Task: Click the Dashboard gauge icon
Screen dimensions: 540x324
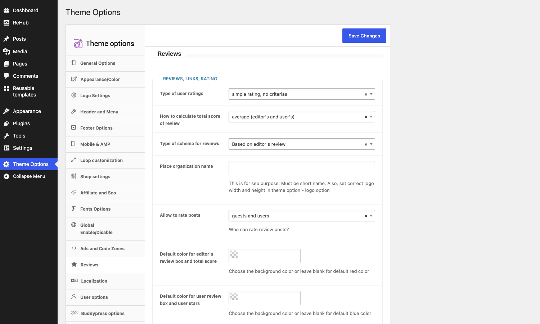Action: [x=6, y=10]
